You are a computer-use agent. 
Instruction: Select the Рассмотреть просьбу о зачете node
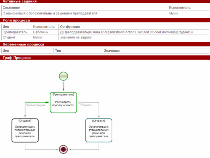(x=63, y=102)
